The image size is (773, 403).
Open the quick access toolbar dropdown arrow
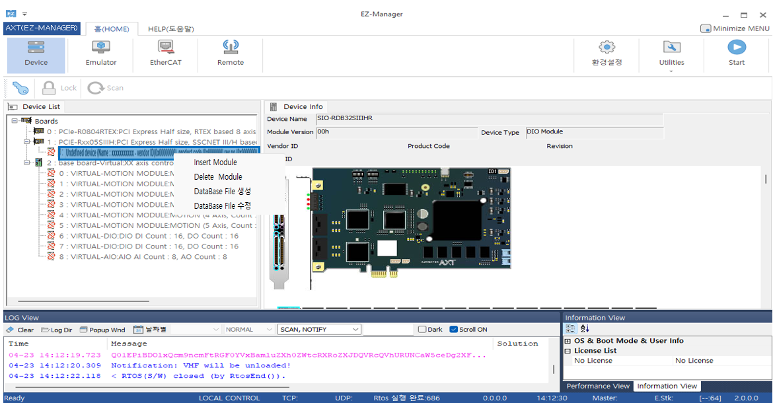(x=24, y=14)
